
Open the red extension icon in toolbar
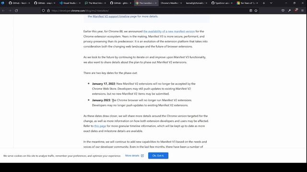pos(296,10)
